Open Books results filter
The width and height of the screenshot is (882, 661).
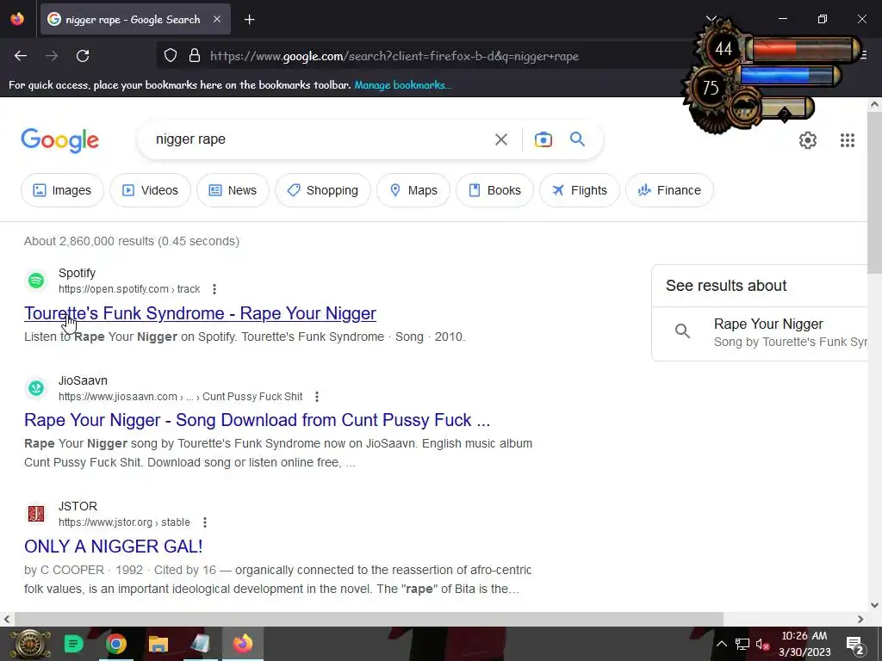click(494, 190)
